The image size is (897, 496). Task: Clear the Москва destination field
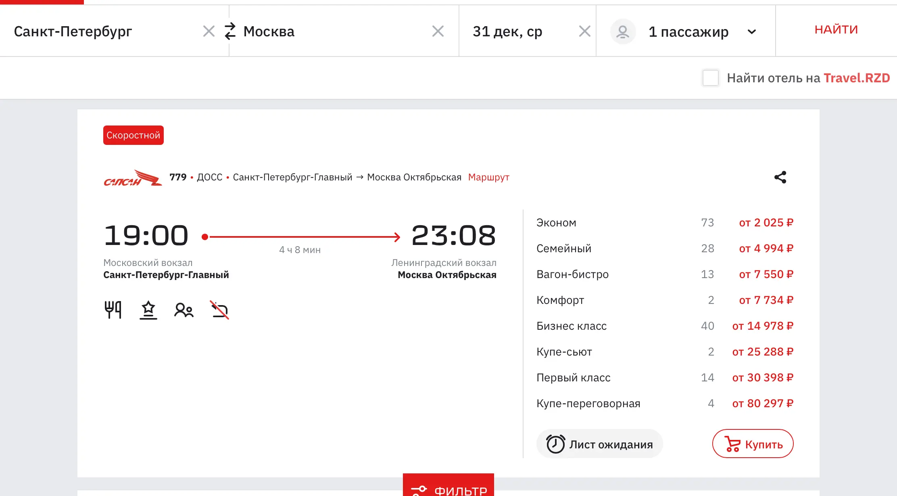coord(438,31)
